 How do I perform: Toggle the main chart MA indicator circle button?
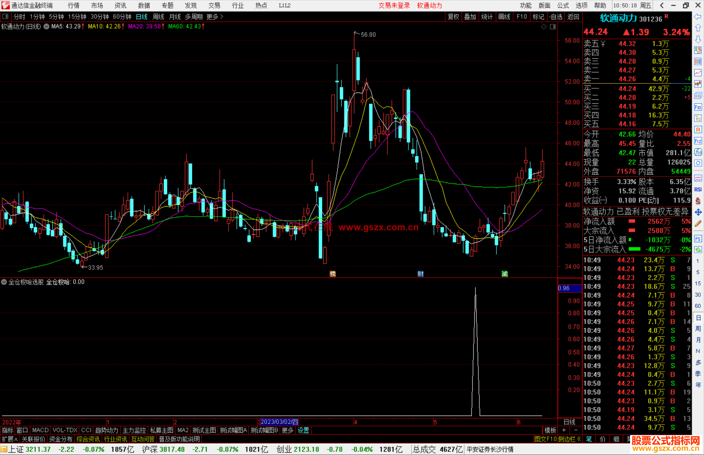point(47,26)
